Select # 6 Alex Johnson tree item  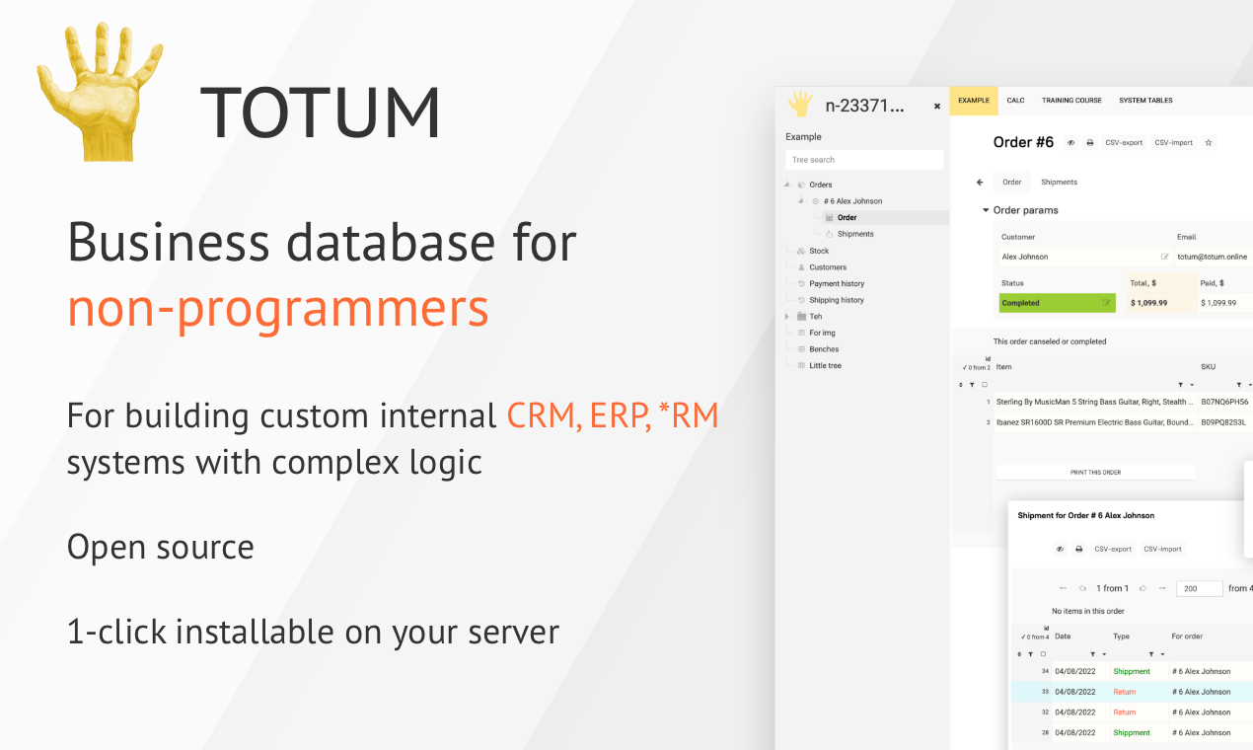852,201
